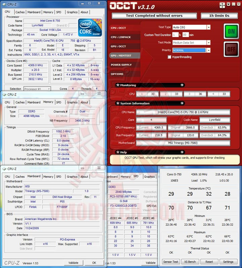Click the QPI Link 3932.1 MHz value
This screenshot has height=268, width=242.
click(36, 79)
